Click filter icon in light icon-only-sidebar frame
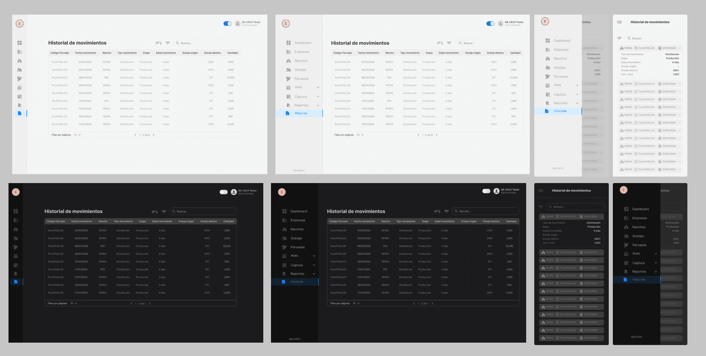This screenshot has width=706, height=356. (168, 43)
